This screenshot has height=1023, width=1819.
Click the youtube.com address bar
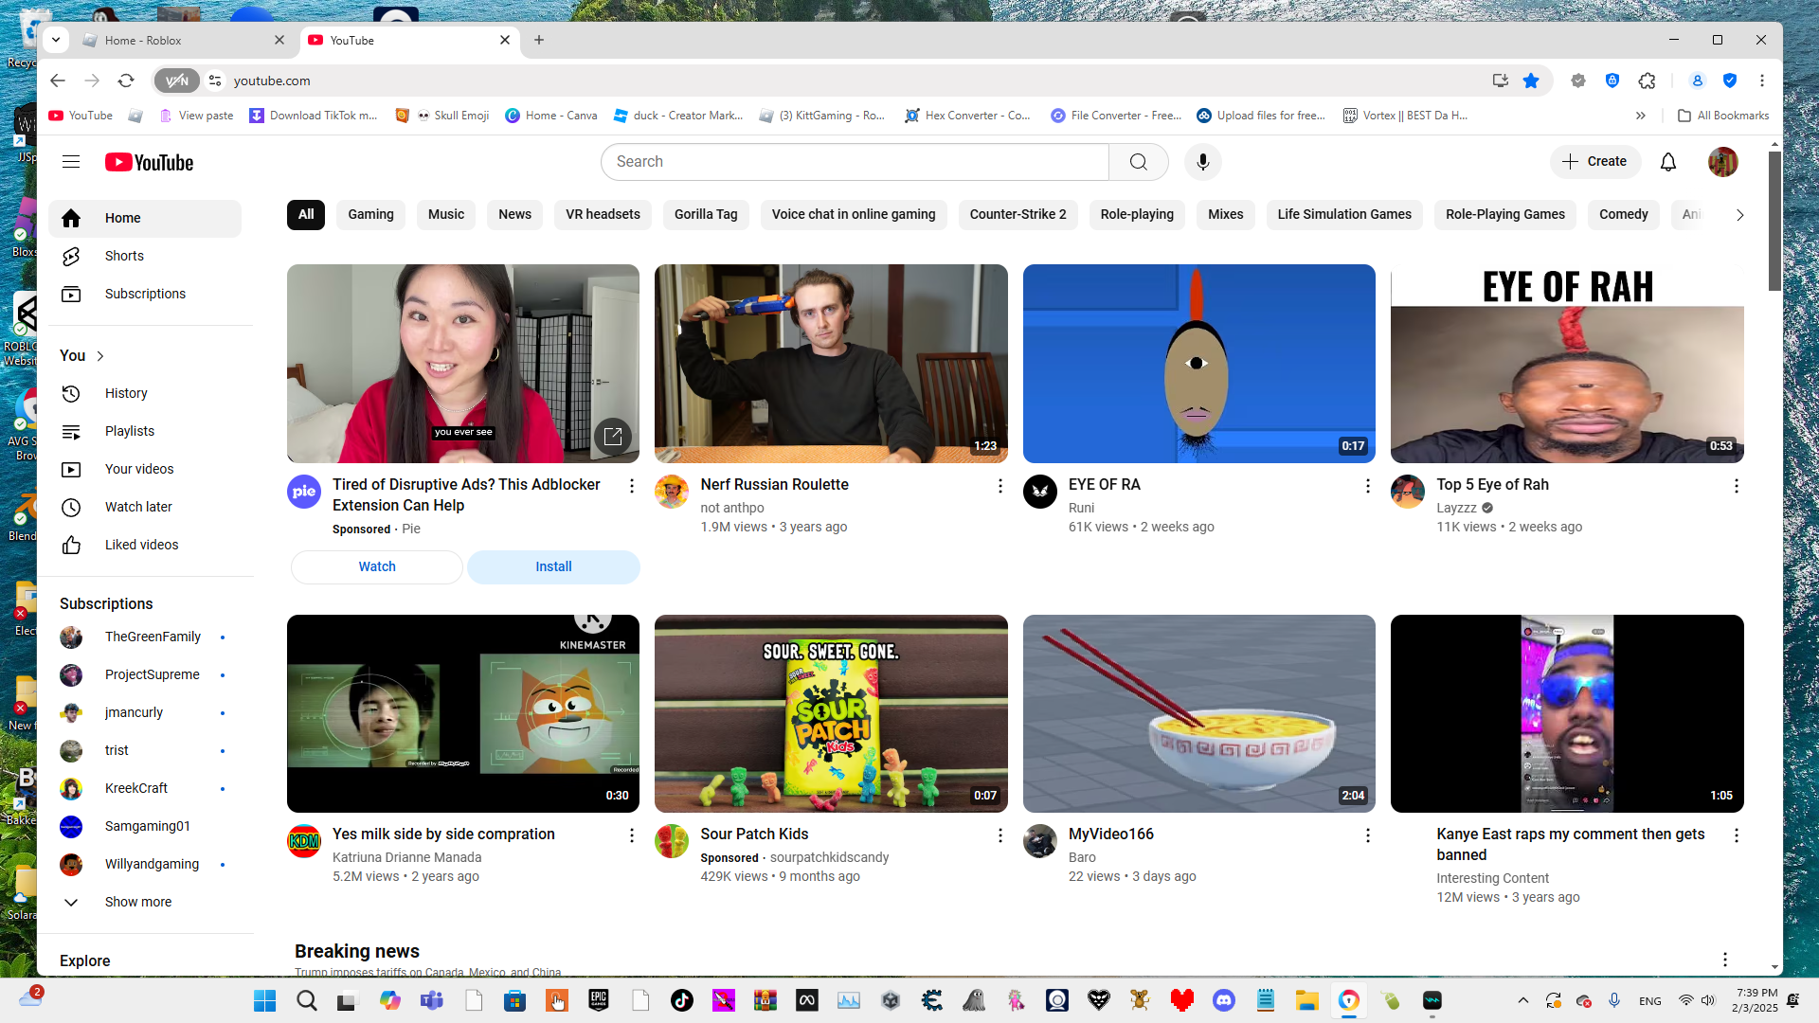click(x=853, y=81)
